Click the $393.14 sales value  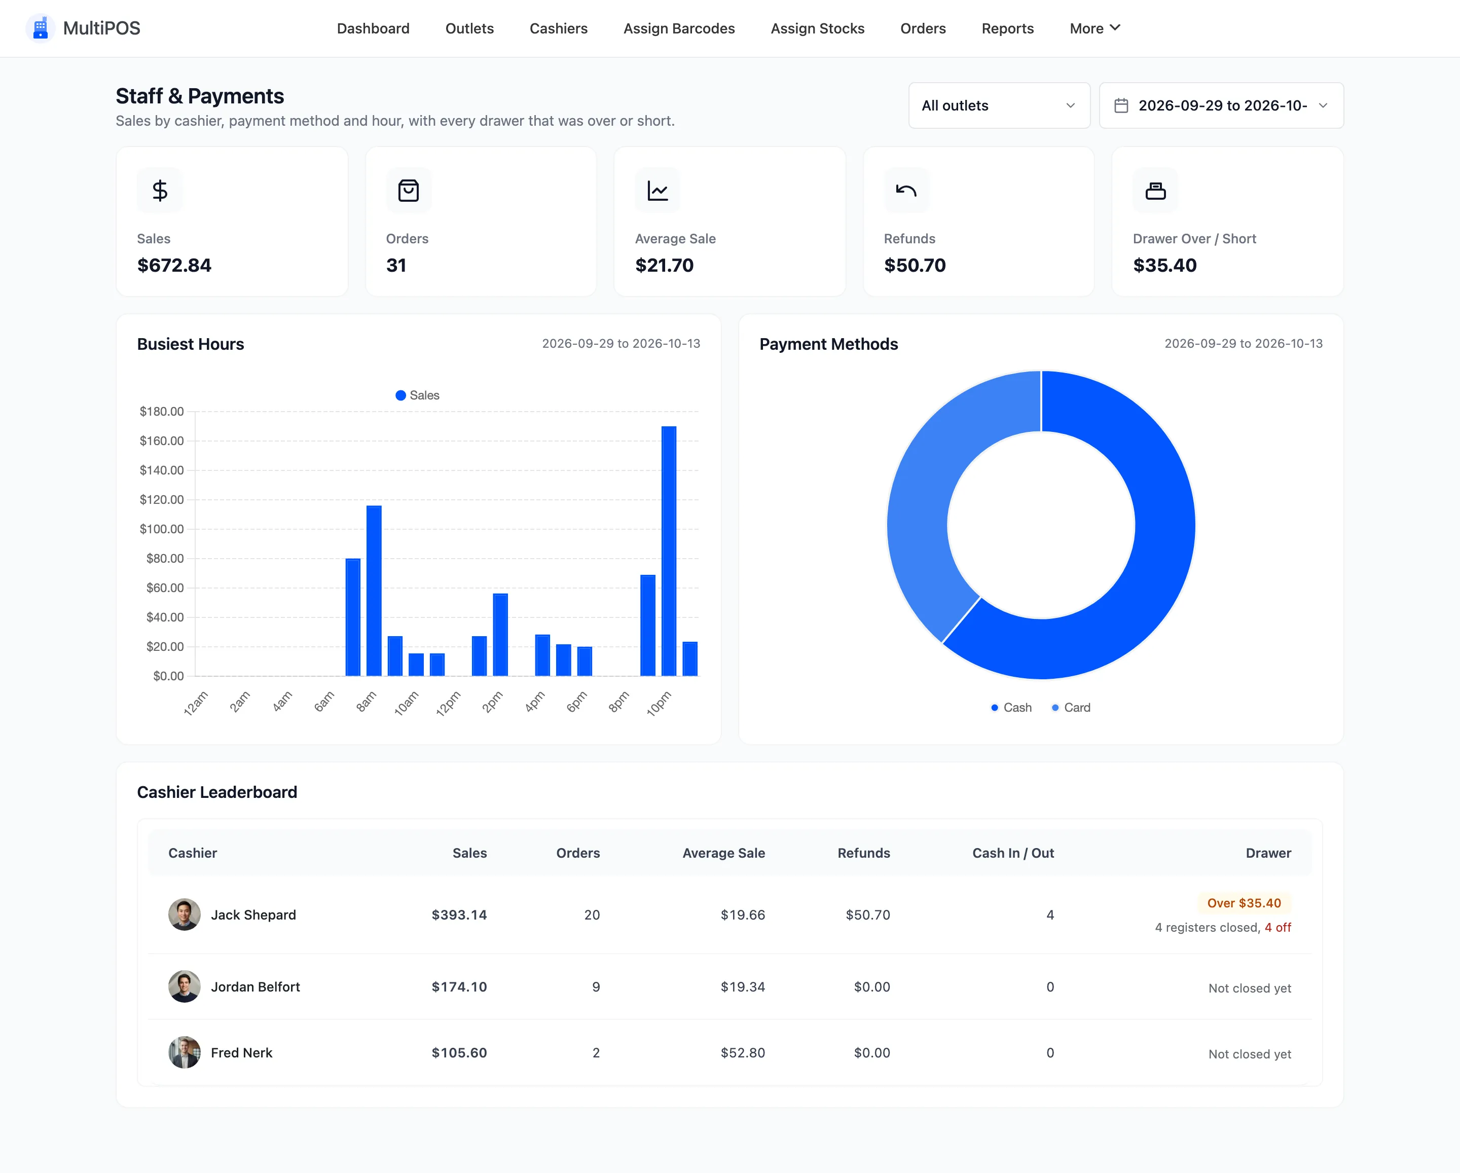click(459, 914)
